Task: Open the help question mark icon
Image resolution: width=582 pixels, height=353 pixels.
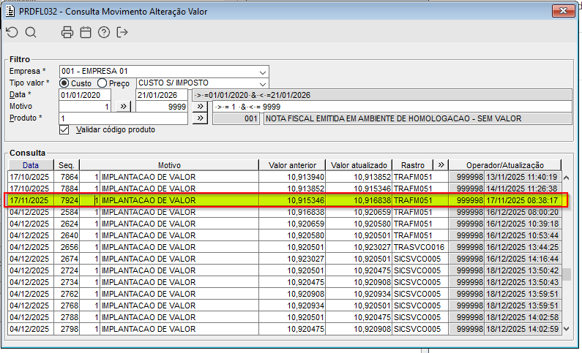Action: (104, 33)
